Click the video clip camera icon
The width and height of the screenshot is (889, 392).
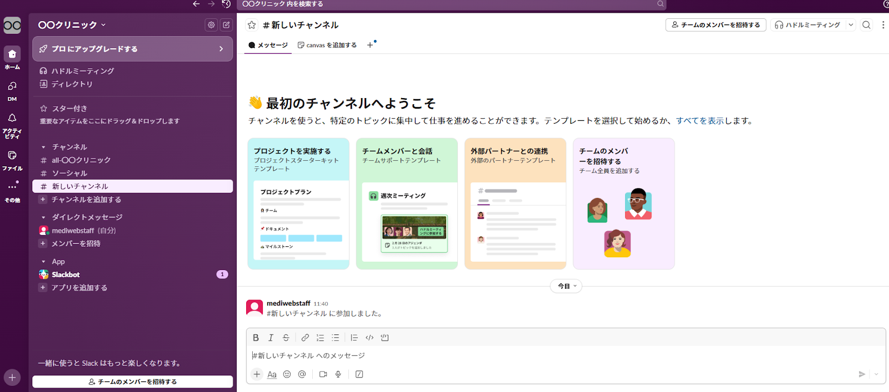(323, 374)
